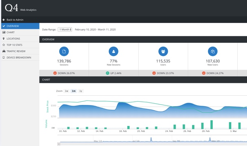Click the New Users copy icon
The image size is (247, 146).
(213, 51)
